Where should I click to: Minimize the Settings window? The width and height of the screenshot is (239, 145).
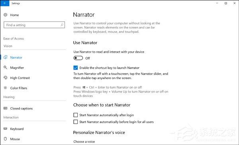(x=217, y=3)
